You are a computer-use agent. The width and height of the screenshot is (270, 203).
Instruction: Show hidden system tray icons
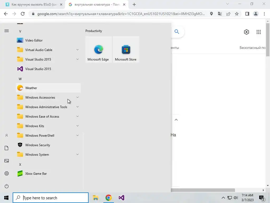[x=223, y=198]
